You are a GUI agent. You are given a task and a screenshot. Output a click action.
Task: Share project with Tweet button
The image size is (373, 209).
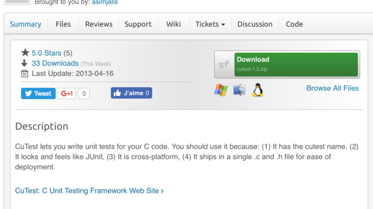point(38,93)
